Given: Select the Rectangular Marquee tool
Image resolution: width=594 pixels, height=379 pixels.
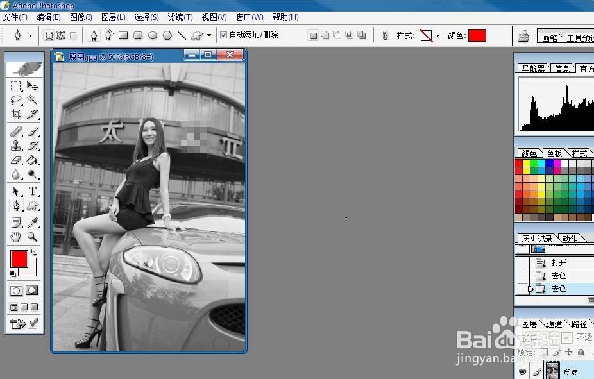Looking at the screenshot, I should [x=16, y=87].
